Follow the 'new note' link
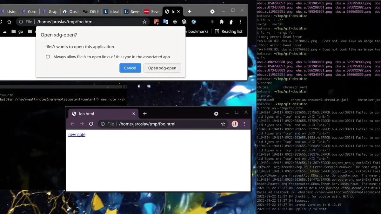The height and width of the screenshot is (214, 381). coord(77,134)
